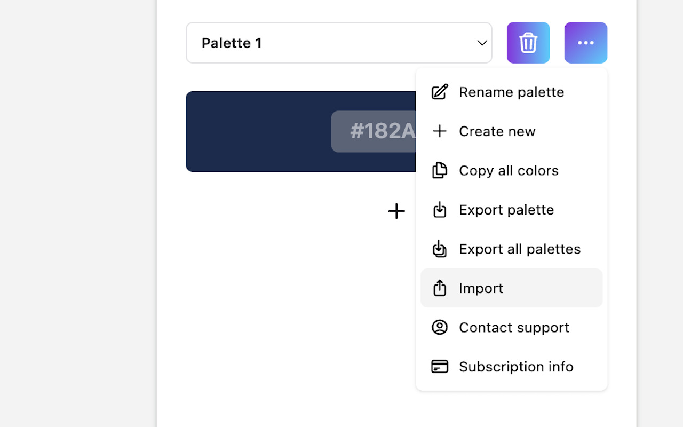683x427 pixels.
Task: Select Rename palette from the menu
Action: click(x=511, y=92)
